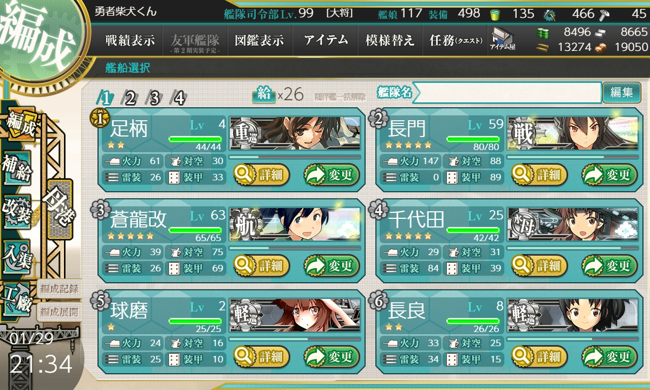Focus the 艦隊名 fleet name field

coord(506,93)
